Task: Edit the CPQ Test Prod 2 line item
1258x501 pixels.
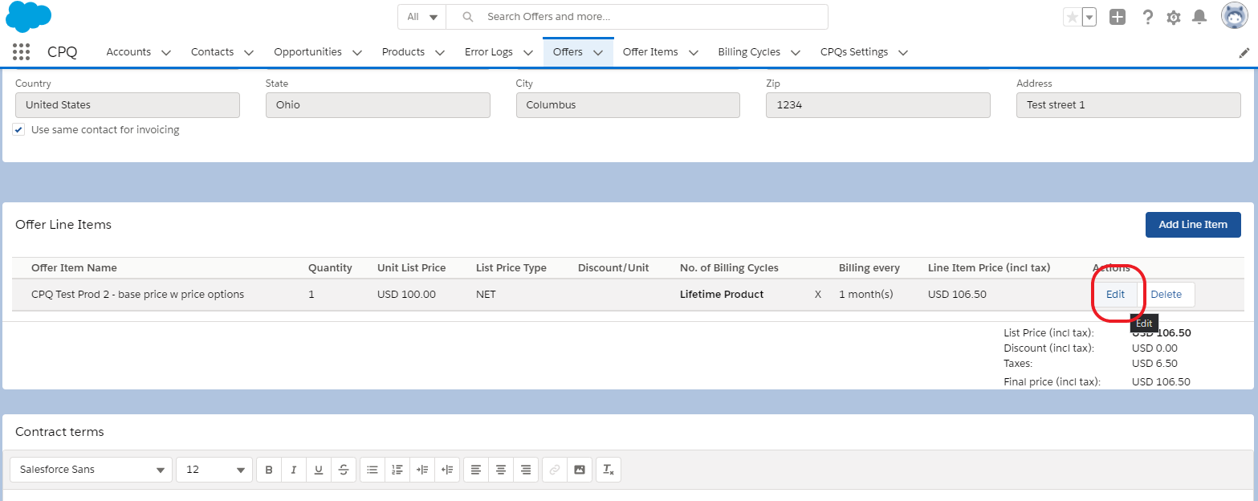Action: coord(1115,295)
